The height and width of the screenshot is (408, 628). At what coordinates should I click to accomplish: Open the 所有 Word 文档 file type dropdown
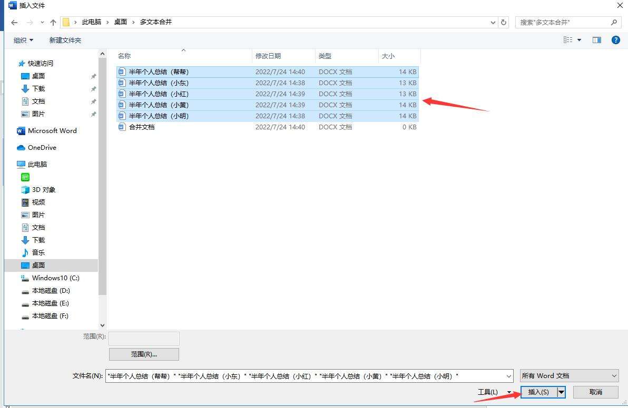[569, 376]
